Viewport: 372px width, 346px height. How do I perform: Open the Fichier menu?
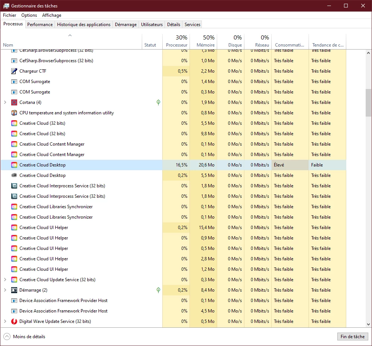click(x=9, y=15)
